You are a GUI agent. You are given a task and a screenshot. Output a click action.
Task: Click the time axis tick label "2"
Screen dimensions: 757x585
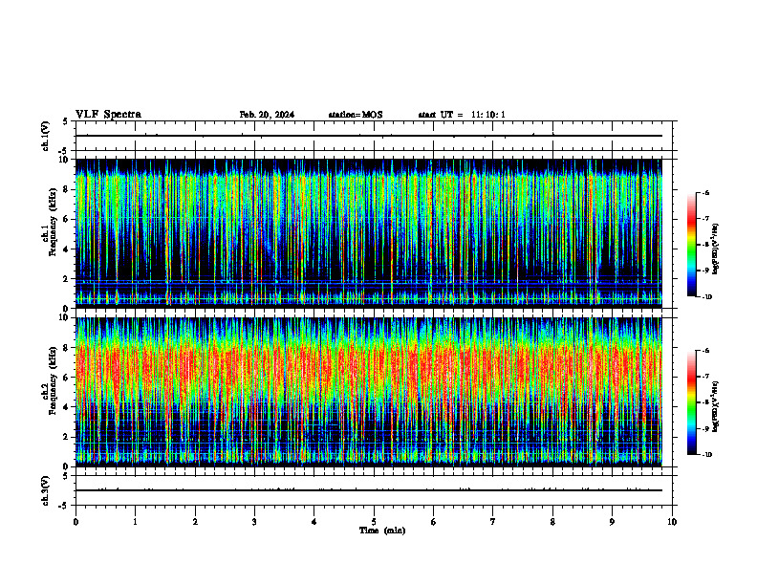click(x=195, y=522)
